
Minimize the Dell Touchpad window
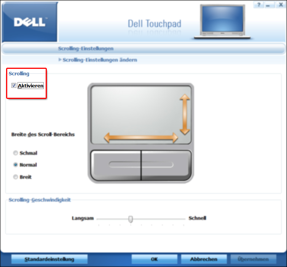pyautogui.click(x=269, y=5)
